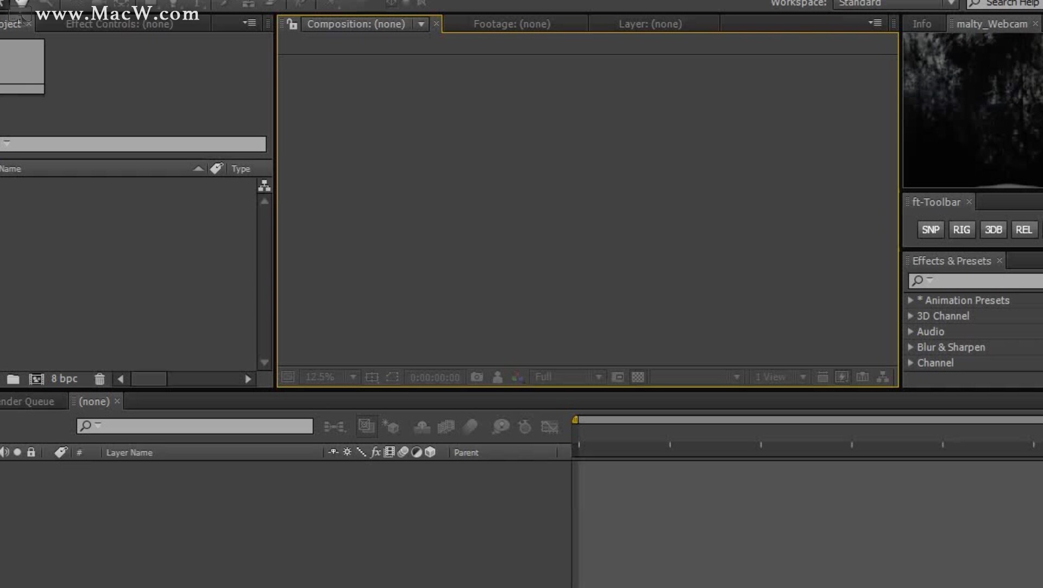The image size is (1043, 588).
Task: Click the trash delete icon in Project panel
Action: coord(99,379)
